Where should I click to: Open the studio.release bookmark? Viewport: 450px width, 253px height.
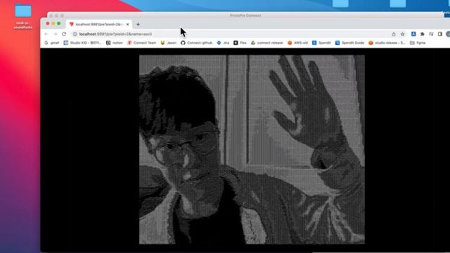coord(387,43)
